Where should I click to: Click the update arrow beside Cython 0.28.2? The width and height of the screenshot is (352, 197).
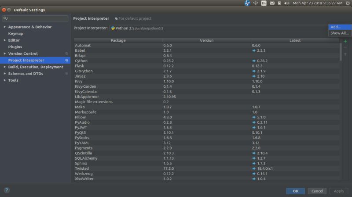[254, 61]
